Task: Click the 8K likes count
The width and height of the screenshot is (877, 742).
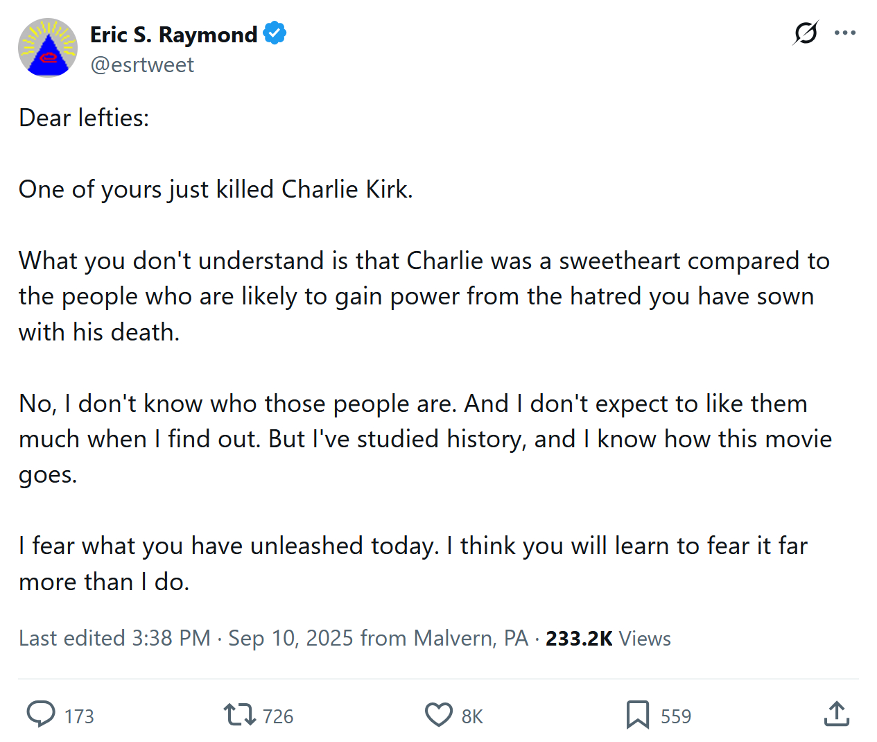Action: pos(472,716)
